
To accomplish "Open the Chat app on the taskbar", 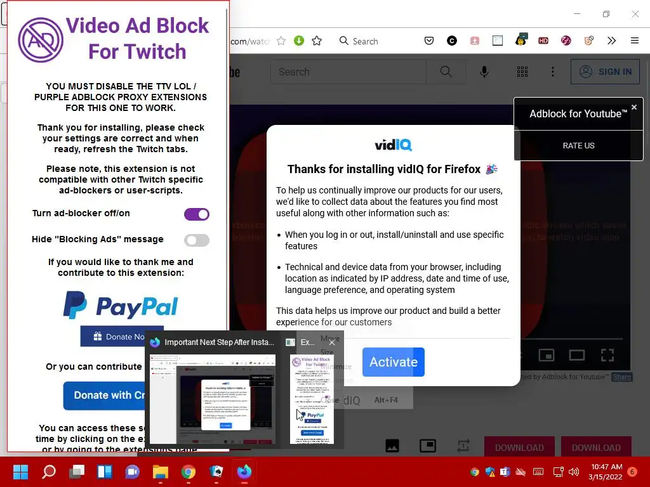I will point(133,472).
